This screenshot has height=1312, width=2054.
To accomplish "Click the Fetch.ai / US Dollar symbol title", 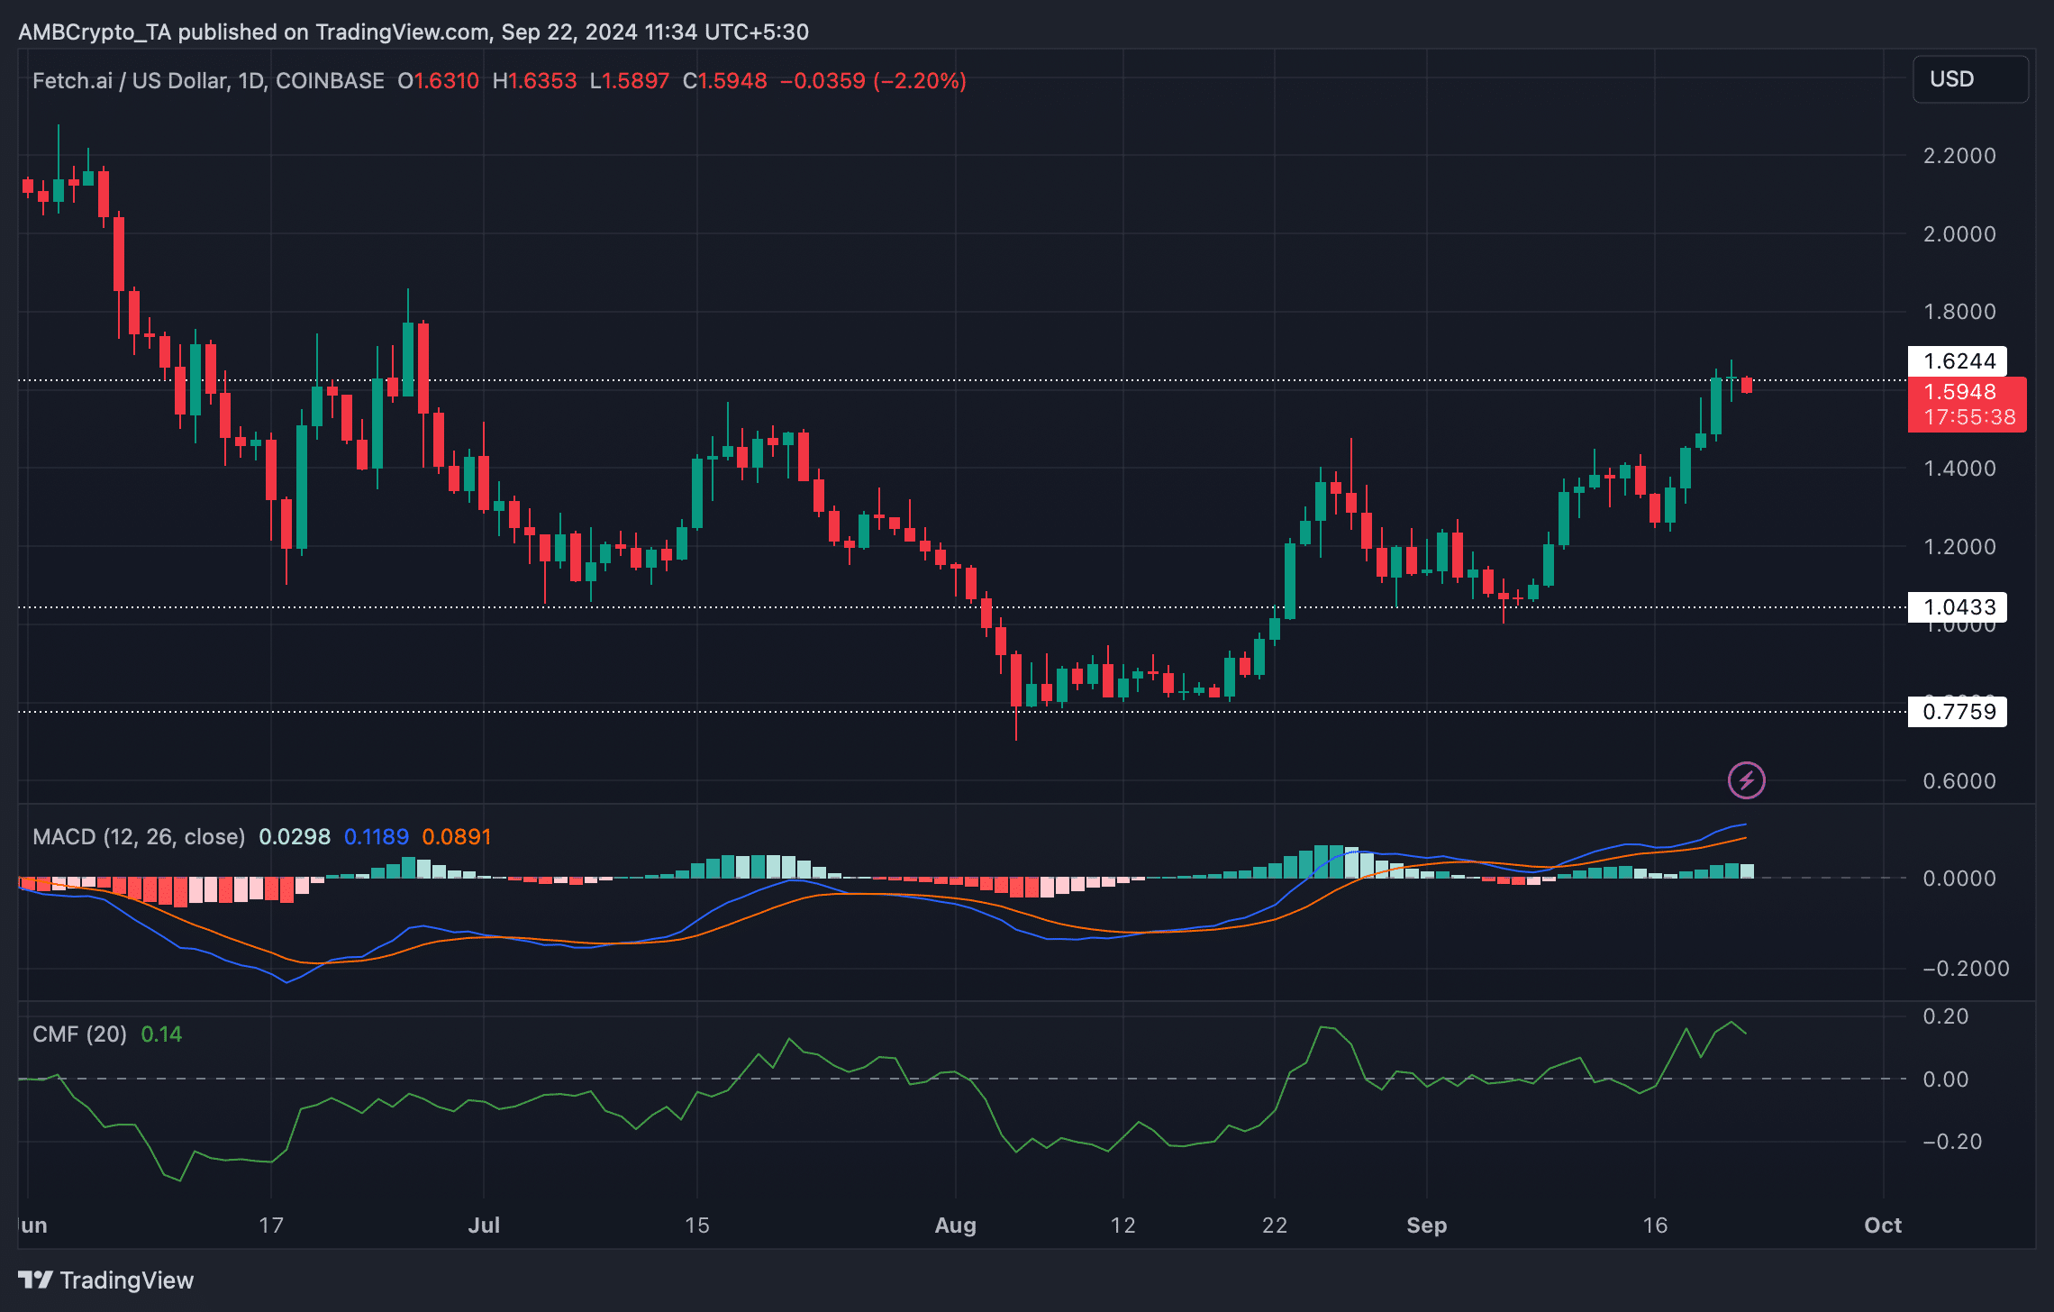I will click(208, 81).
